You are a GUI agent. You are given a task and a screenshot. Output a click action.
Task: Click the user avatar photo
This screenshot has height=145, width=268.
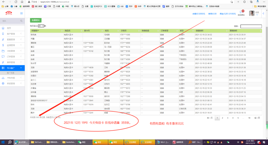tap(252, 13)
